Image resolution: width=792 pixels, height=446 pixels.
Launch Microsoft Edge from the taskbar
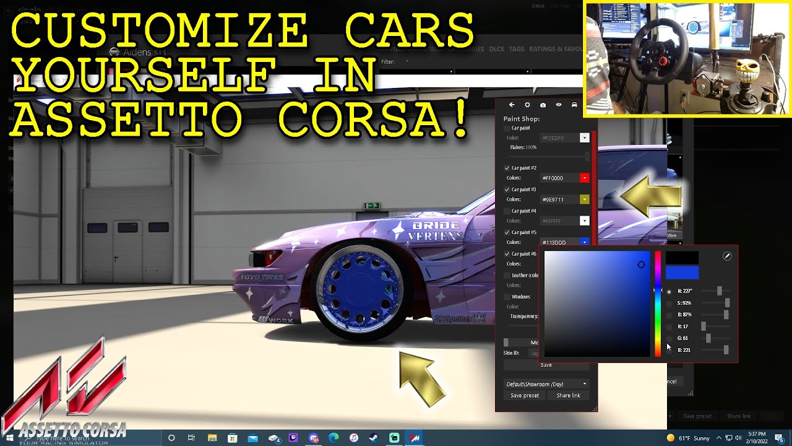[334, 438]
